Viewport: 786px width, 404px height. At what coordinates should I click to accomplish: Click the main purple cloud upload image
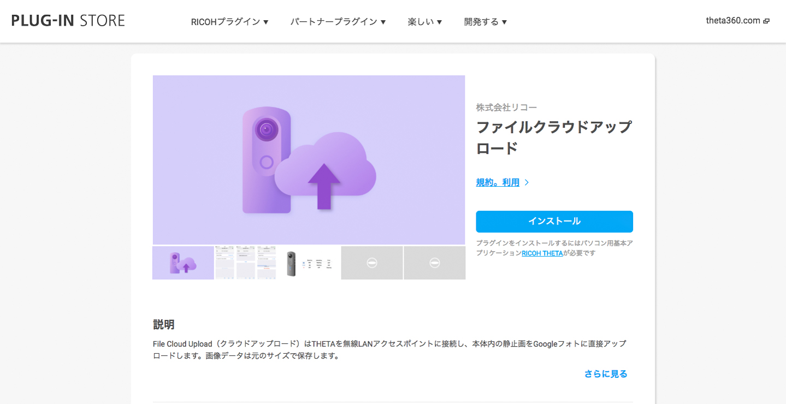pyautogui.click(x=309, y=159)
